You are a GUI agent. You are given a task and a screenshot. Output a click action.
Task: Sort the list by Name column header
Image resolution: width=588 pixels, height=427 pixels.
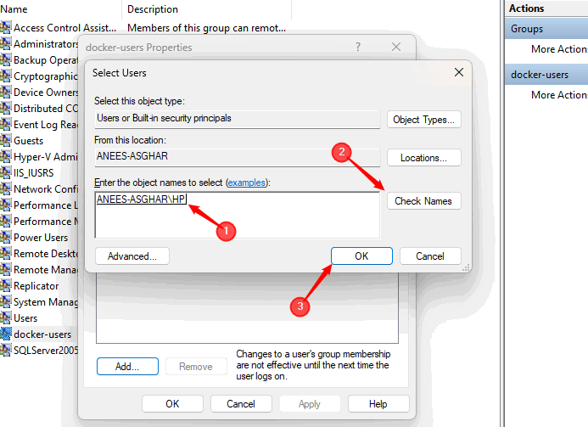tap(59, 9)
